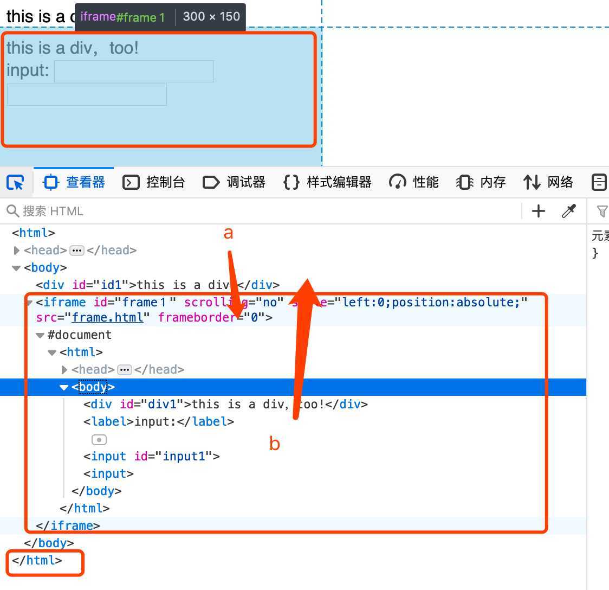The height and width of the screenshot is (590, 609).
Task: Expand the ellipsis badge in iframe's head element
Action: pyautogui.click(x=125, y=370)
